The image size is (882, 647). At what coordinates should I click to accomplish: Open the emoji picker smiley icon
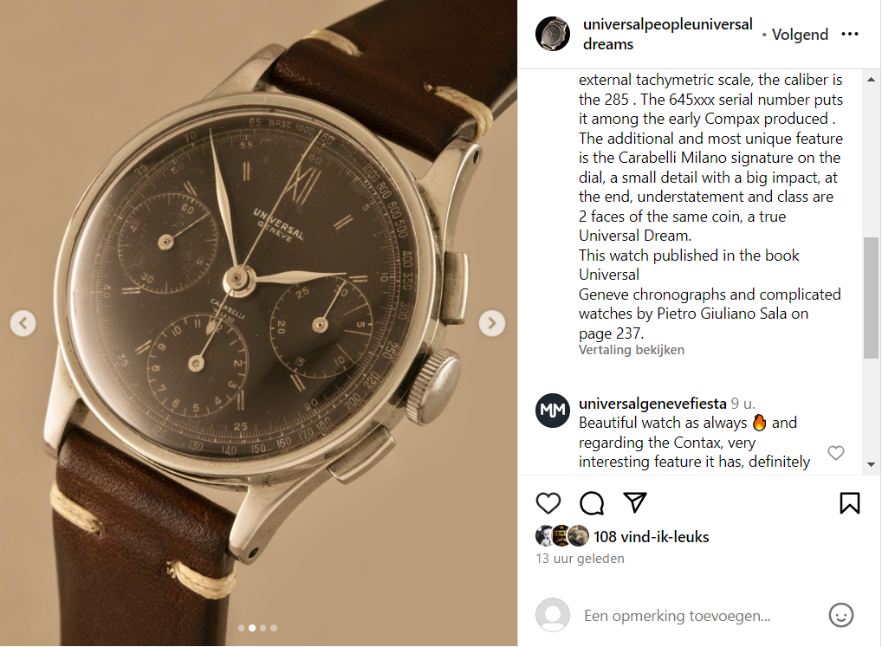point(841,616)
